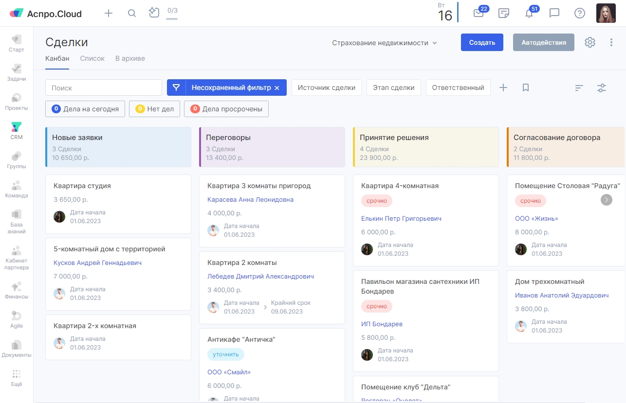Open the help question mark icon
This screenshot has width=626, height=403.
[x=580, y=13]
